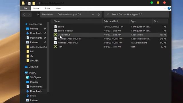Select the config file icon
This screenshot has height=103, width=183.
pyautogui.click(x=55, y=27)
